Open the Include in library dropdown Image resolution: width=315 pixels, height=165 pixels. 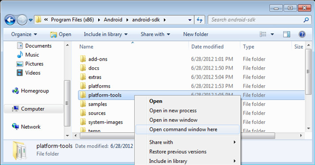pyautogui.click(x=106, y=35)
